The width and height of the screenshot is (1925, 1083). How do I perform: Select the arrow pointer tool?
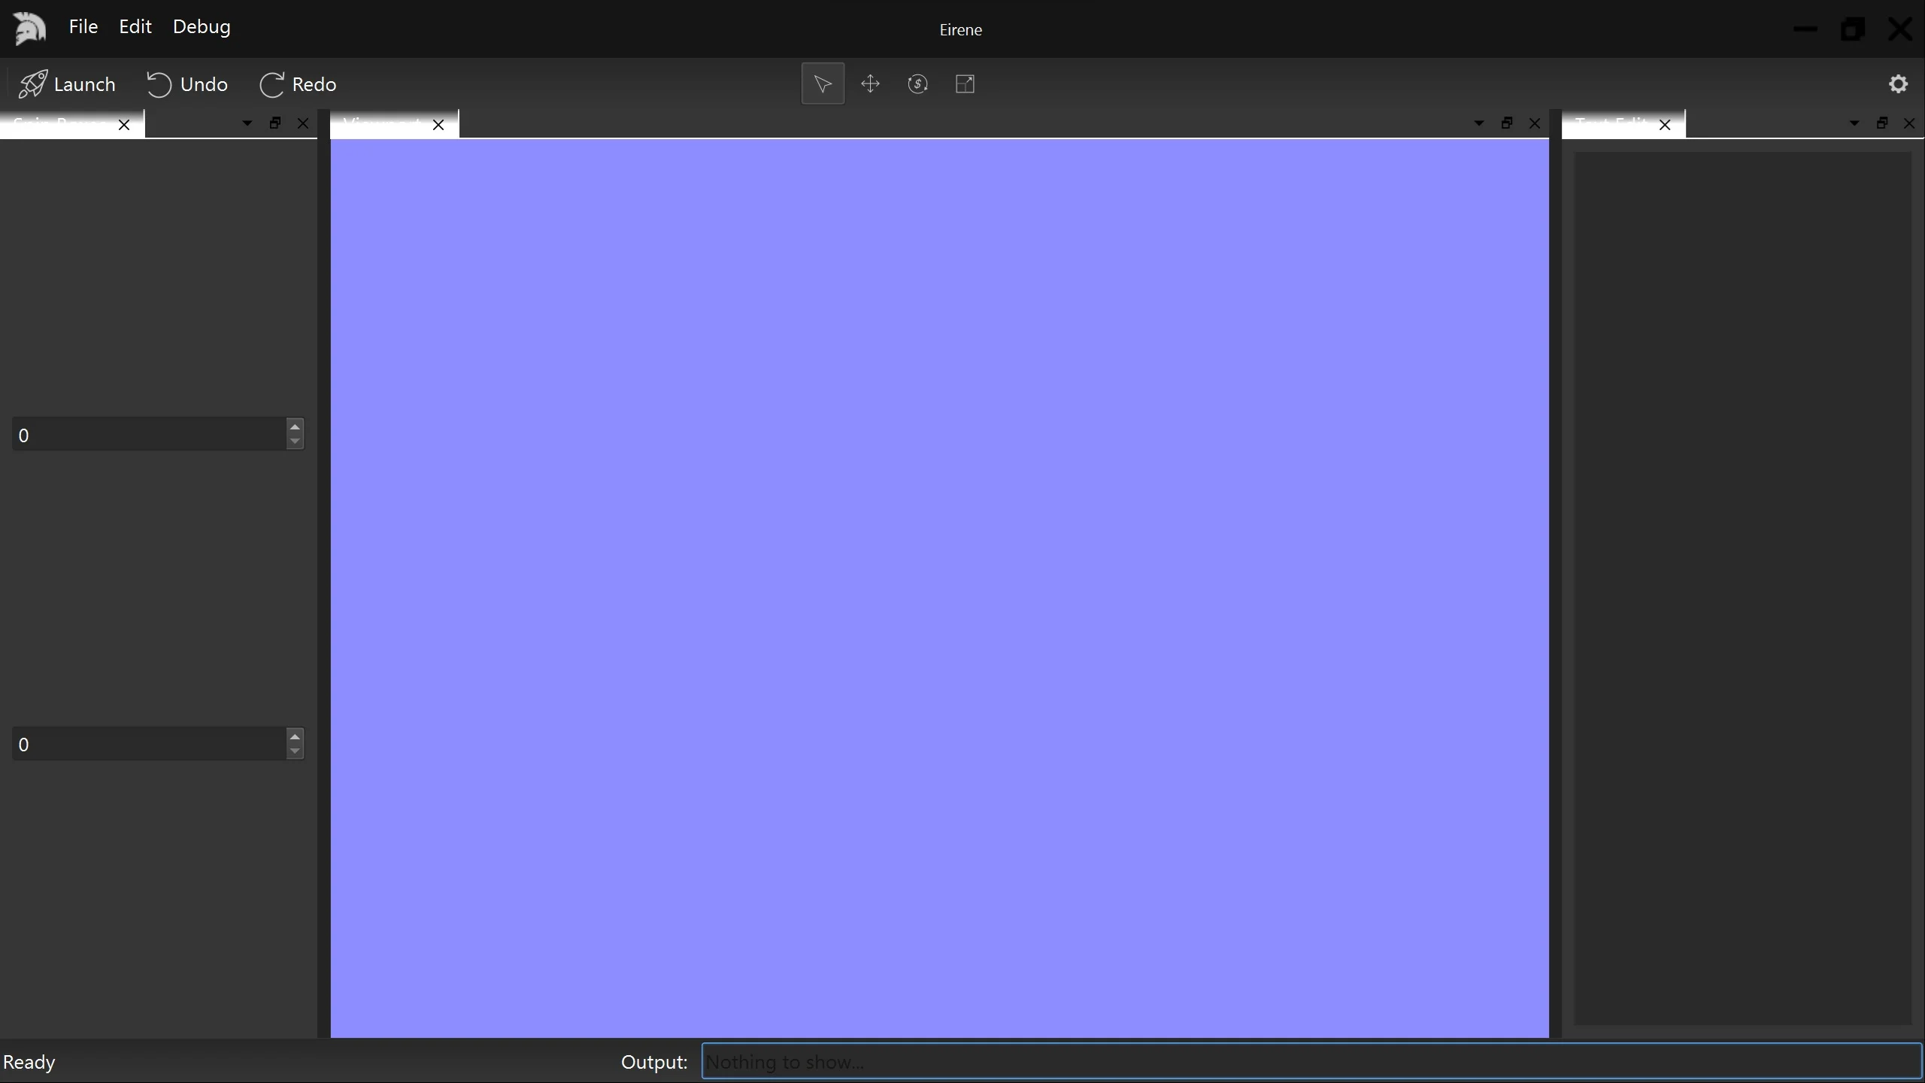pos(823,83)
